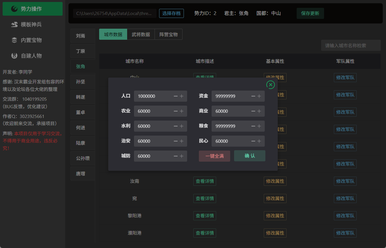The image size is (386, 248).
Task: Switch to the 武将数据 tab
Action: (141, 34)
